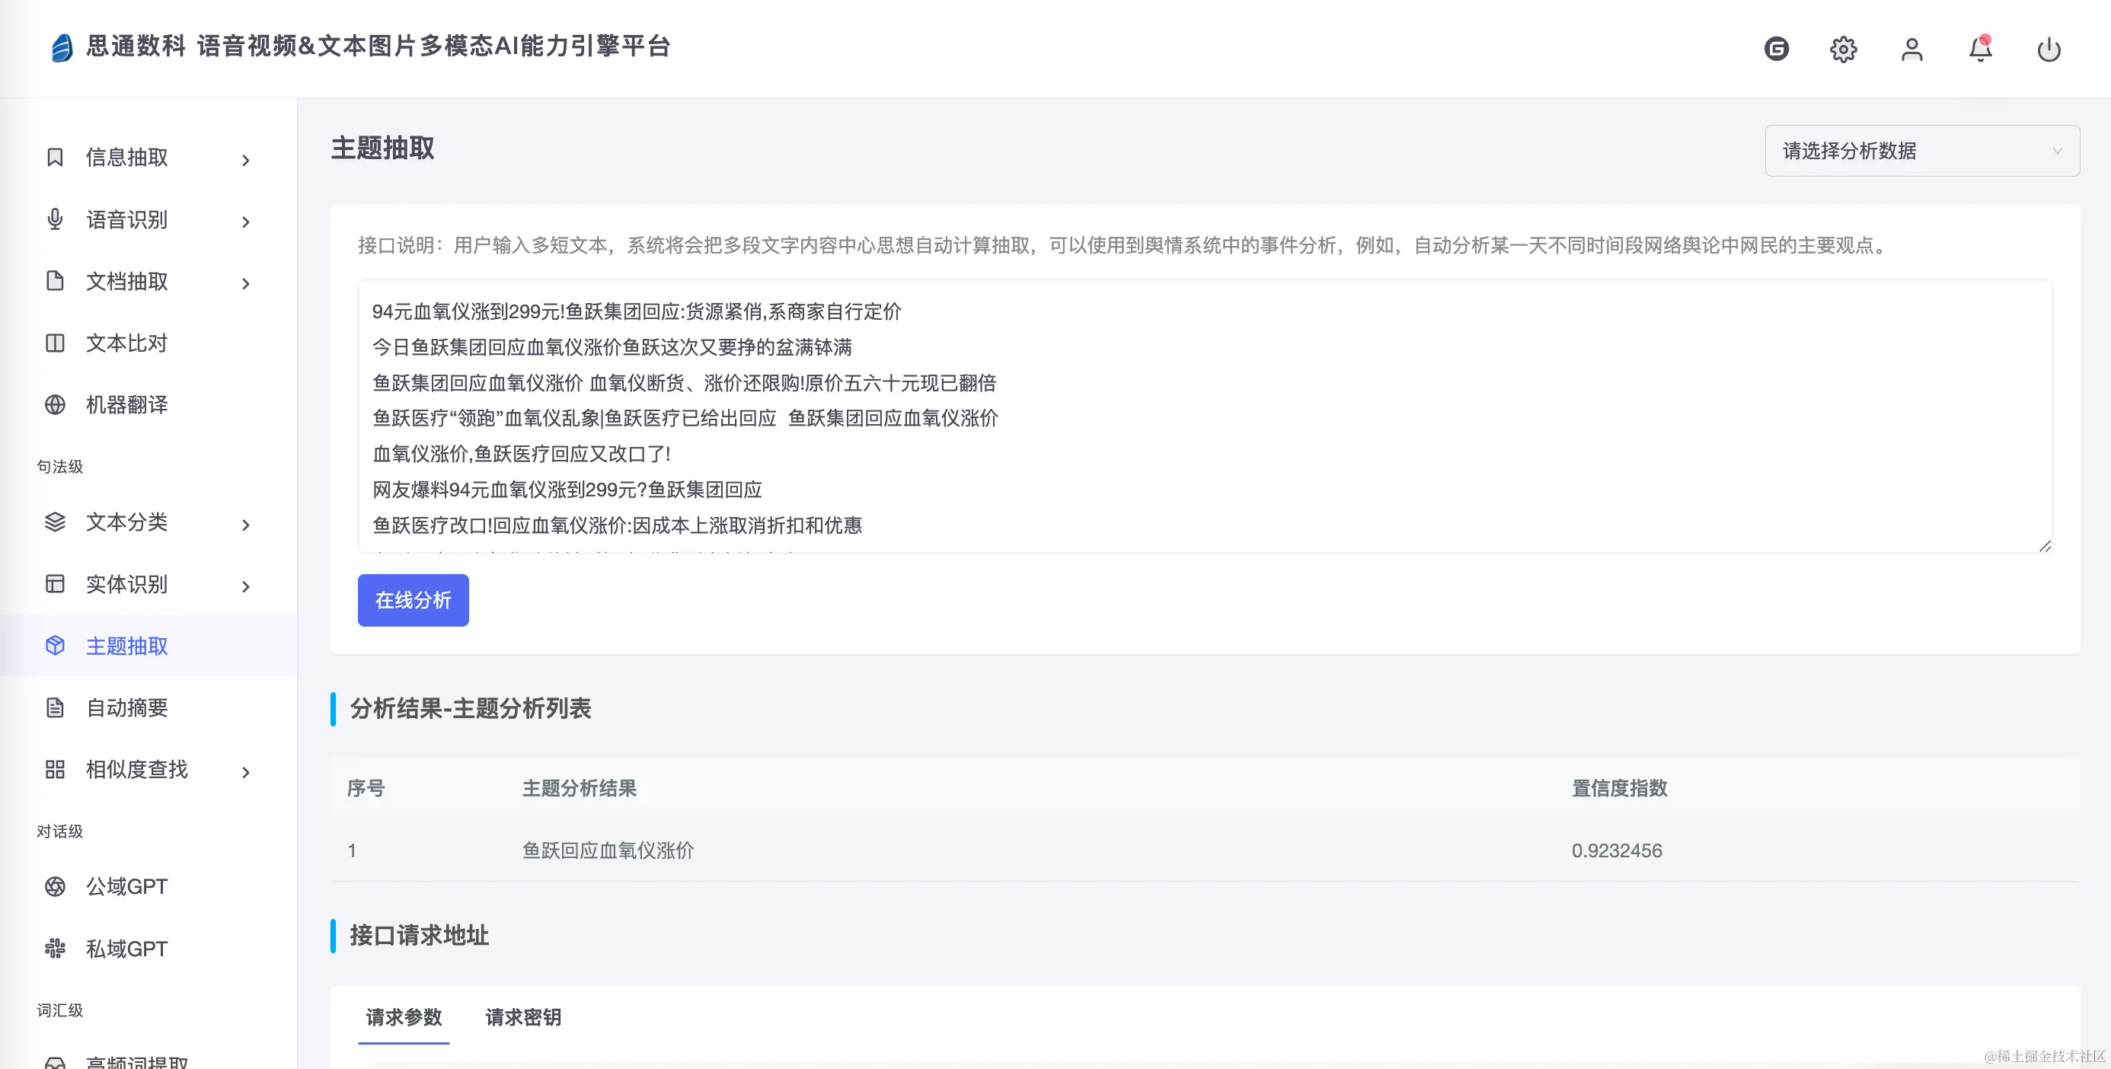
Task: Expand the 实体识别 submenu
Action: pos(245,586)
